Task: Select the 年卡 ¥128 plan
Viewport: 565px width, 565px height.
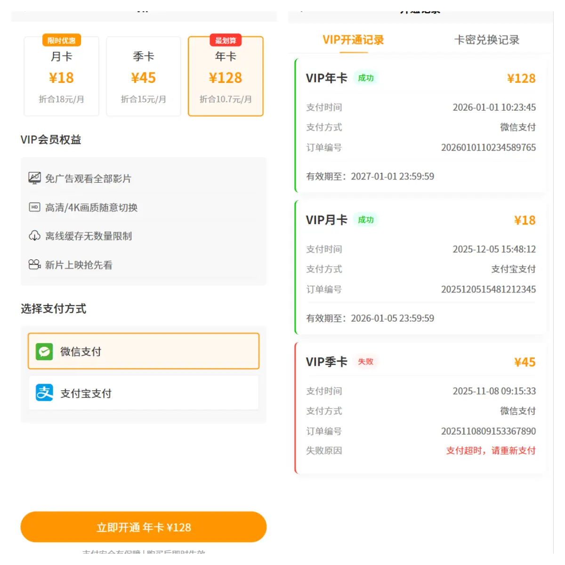Action: click(x=226, y=78)
